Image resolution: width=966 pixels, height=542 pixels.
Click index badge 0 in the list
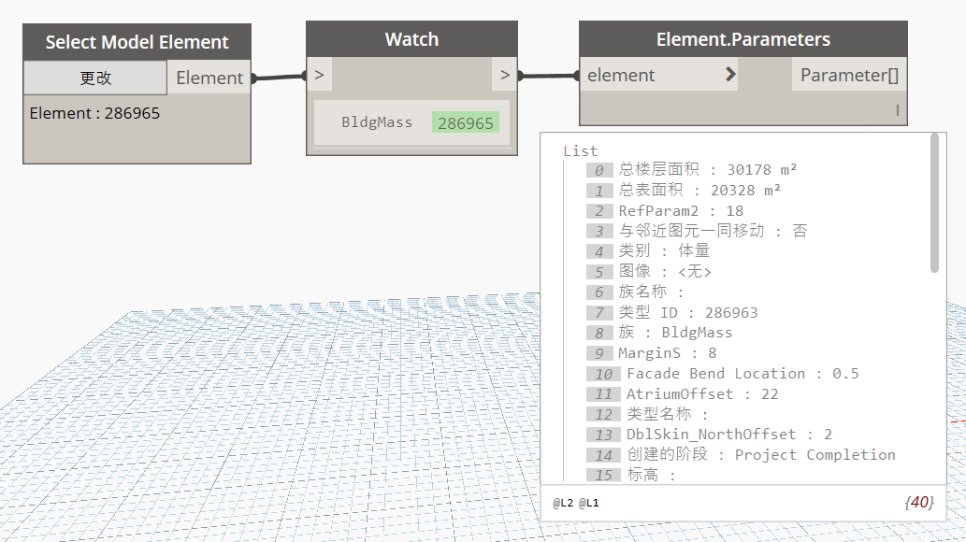click(598, 170)
